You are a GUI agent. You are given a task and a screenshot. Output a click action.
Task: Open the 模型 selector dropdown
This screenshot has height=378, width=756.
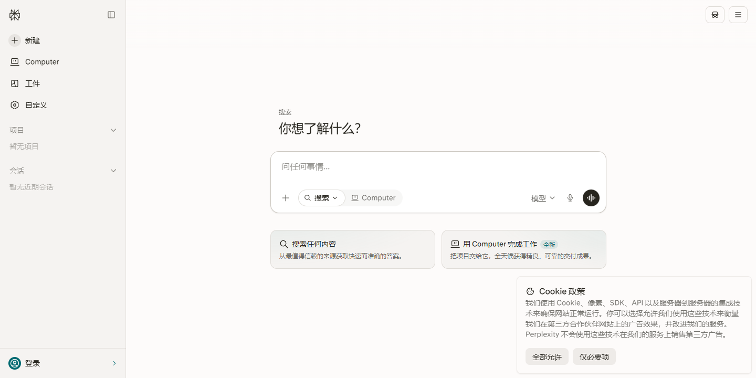[543, 198]
